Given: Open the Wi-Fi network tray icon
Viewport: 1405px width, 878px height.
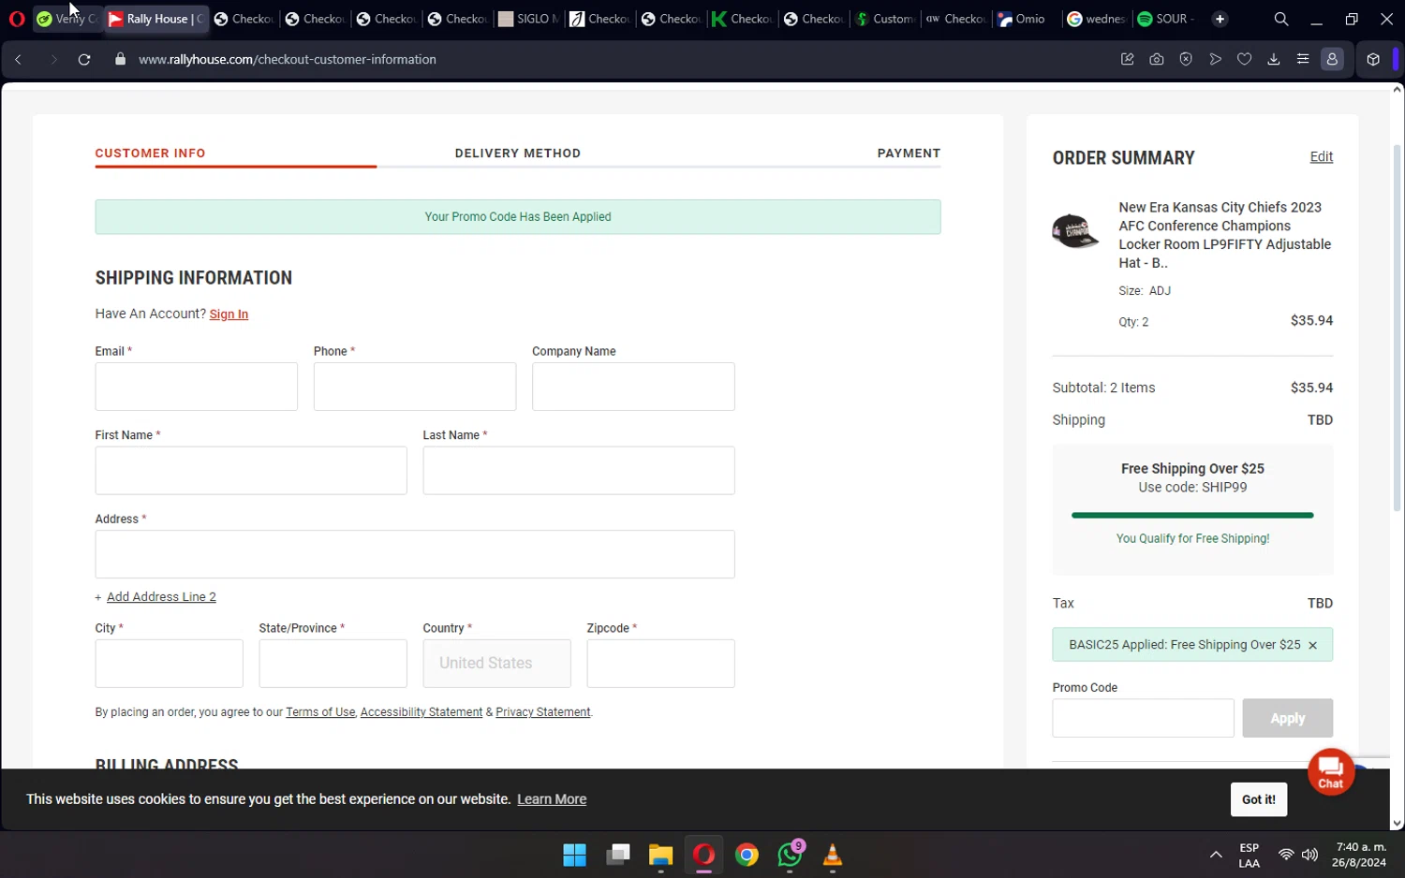Looking at the screenshot, I should tap(1286, 855).
